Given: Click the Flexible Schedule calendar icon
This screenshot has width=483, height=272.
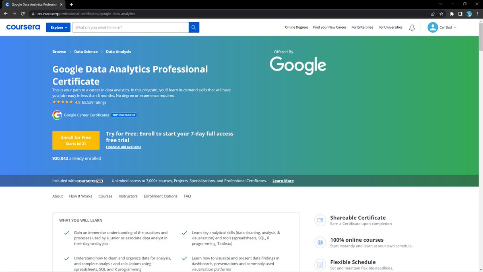Looking at the screenshot, I should (x=320, y=264).
